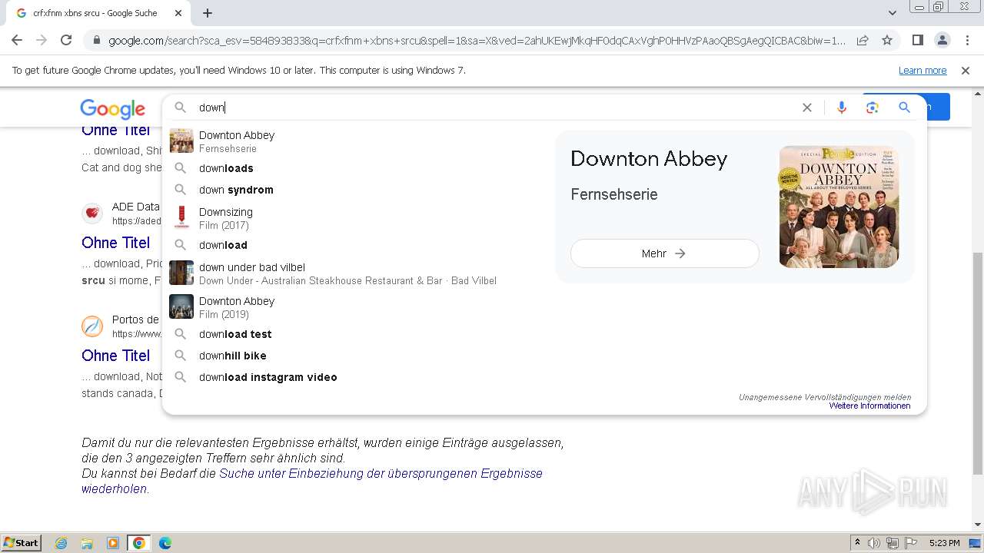Viewport: 984px width, 553px height.
Task: Show hidden system tray icons
Action: pyautogui.click(x=857, y=543)
